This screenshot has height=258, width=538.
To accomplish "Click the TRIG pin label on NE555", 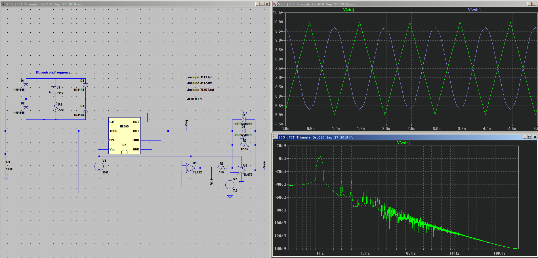I will point(136,140).
